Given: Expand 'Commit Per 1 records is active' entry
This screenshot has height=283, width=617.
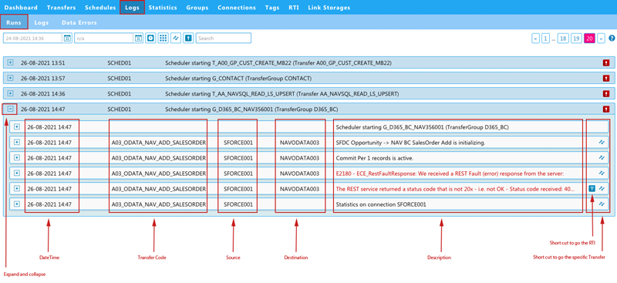Looking at the screenshot, I should tap(16, 157).
